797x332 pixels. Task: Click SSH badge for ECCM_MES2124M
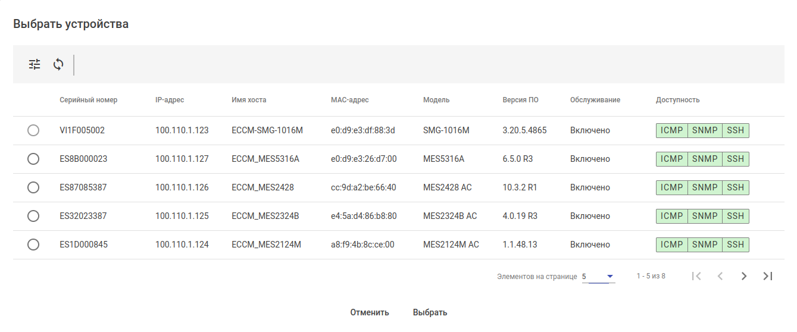tap(736, 245)
